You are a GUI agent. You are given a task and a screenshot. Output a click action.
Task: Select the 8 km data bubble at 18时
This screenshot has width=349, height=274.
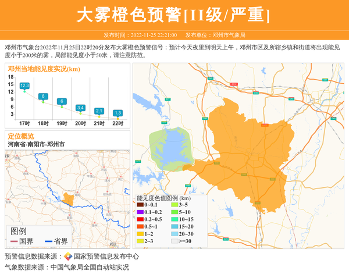coord(43,96)
